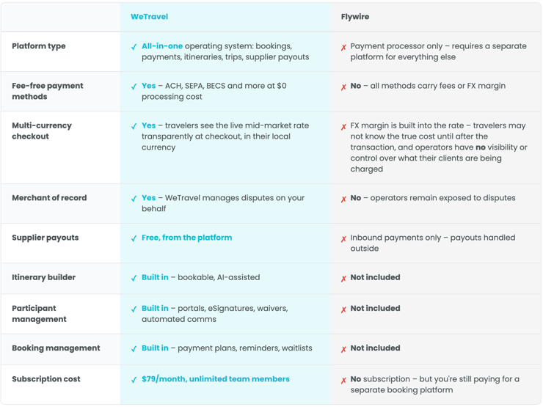543x407 pixels.
Task: Click the checkmark icon beside All-in-one
Action: click(134, 47)
